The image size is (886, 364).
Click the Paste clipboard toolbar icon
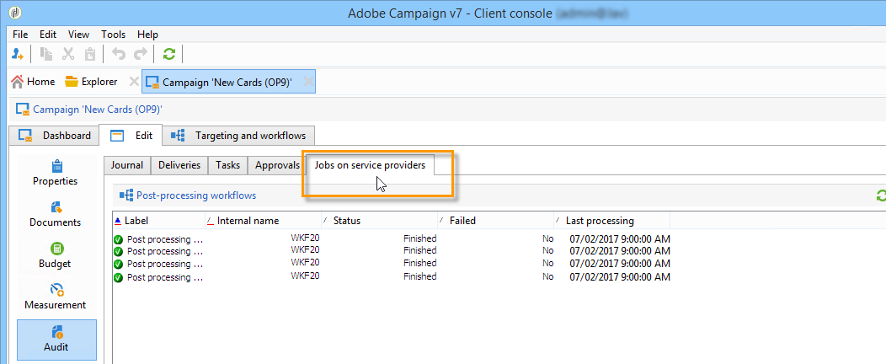coord(90,54)
